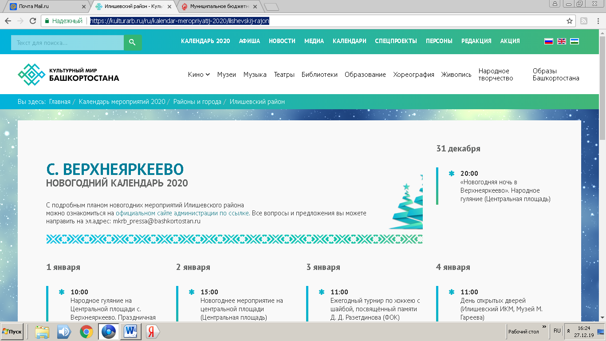Open the Библиотеки navigation section
Screen dimensions: 606x341
click(x=319, y=75)
